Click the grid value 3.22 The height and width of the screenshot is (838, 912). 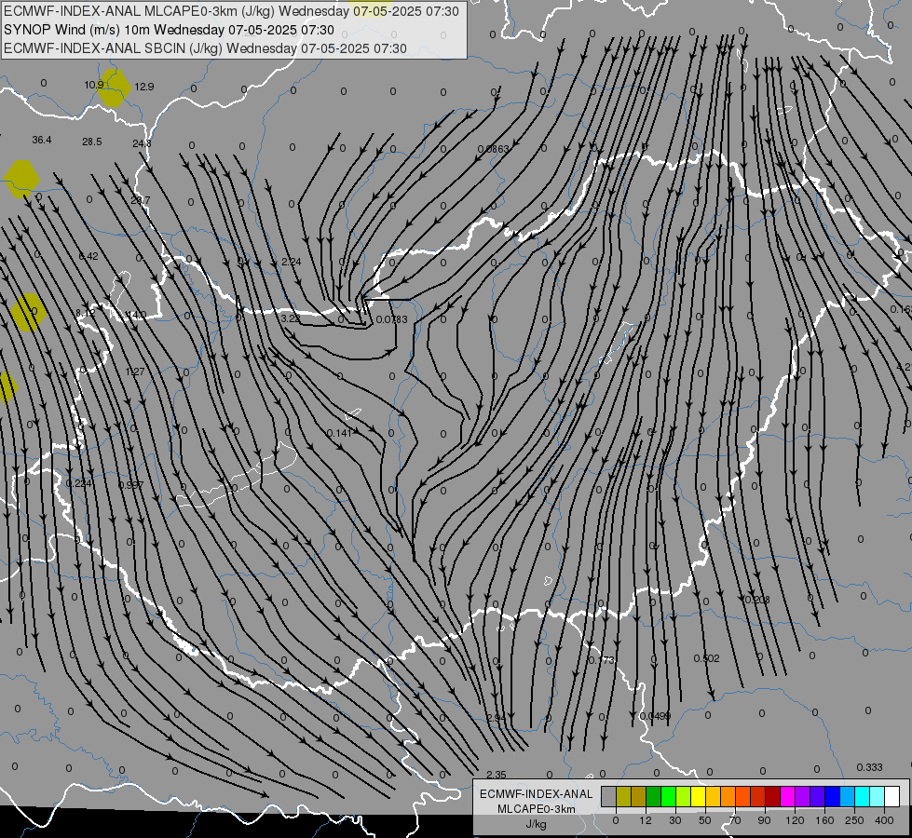point(291,318)
